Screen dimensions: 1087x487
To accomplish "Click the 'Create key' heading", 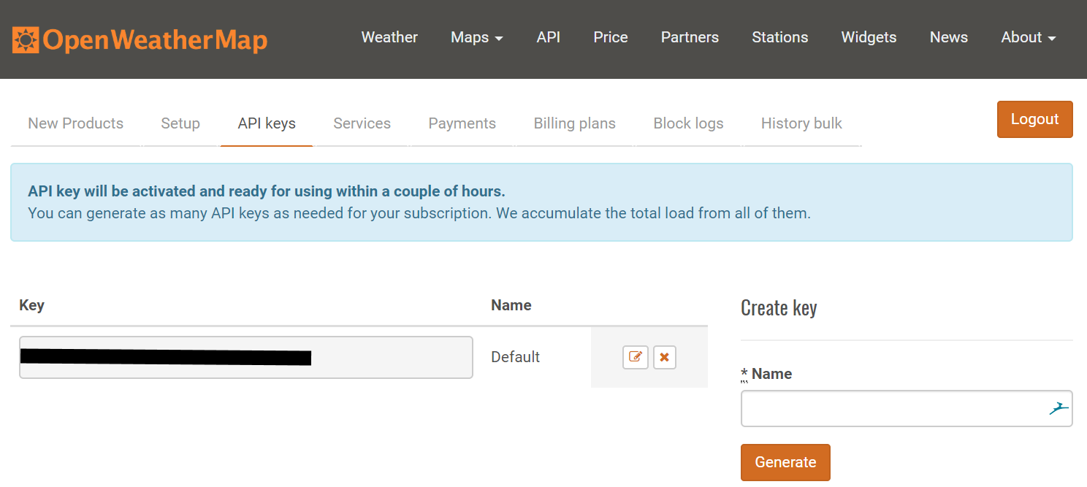I will tap(779, 308).
